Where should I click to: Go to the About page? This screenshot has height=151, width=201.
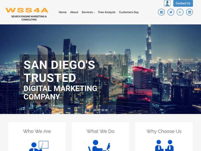tap(74, 12)
